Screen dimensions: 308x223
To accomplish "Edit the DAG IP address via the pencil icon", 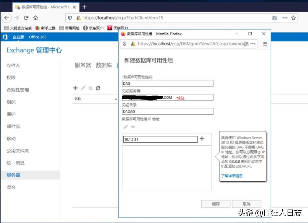I will tap(125, 127).
